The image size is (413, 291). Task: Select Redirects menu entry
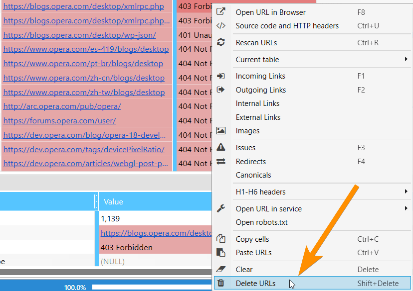312,161
